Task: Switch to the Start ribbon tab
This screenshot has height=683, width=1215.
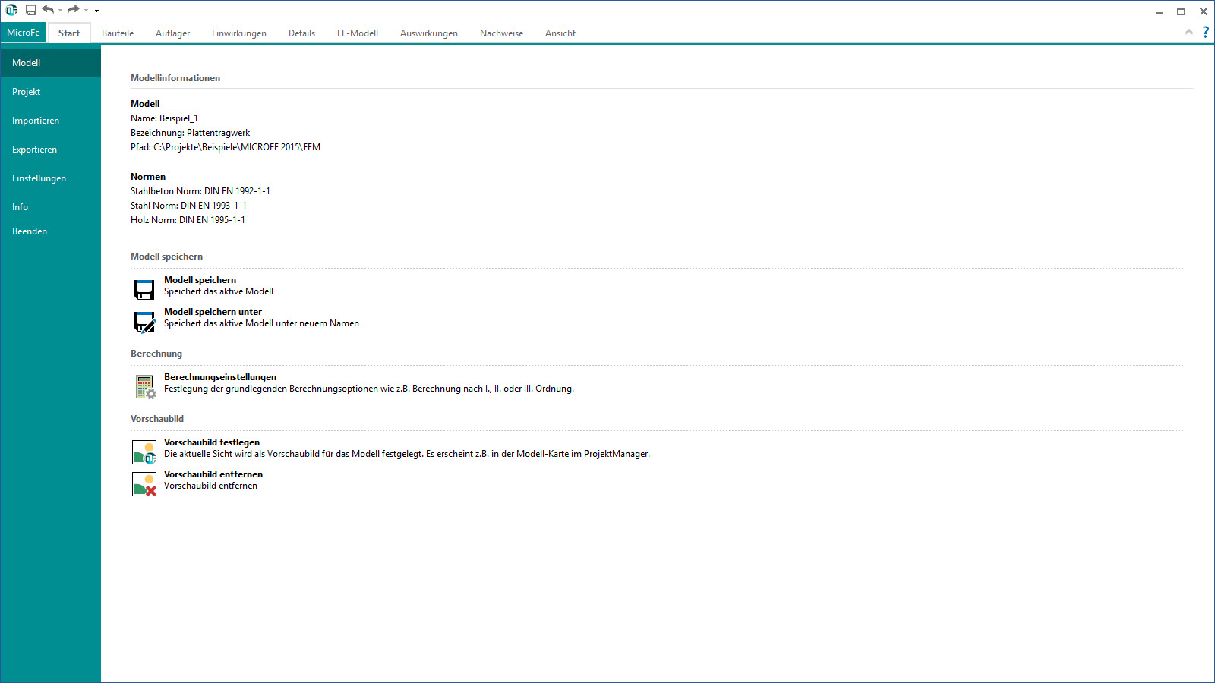Action: [x=69, y=33]
